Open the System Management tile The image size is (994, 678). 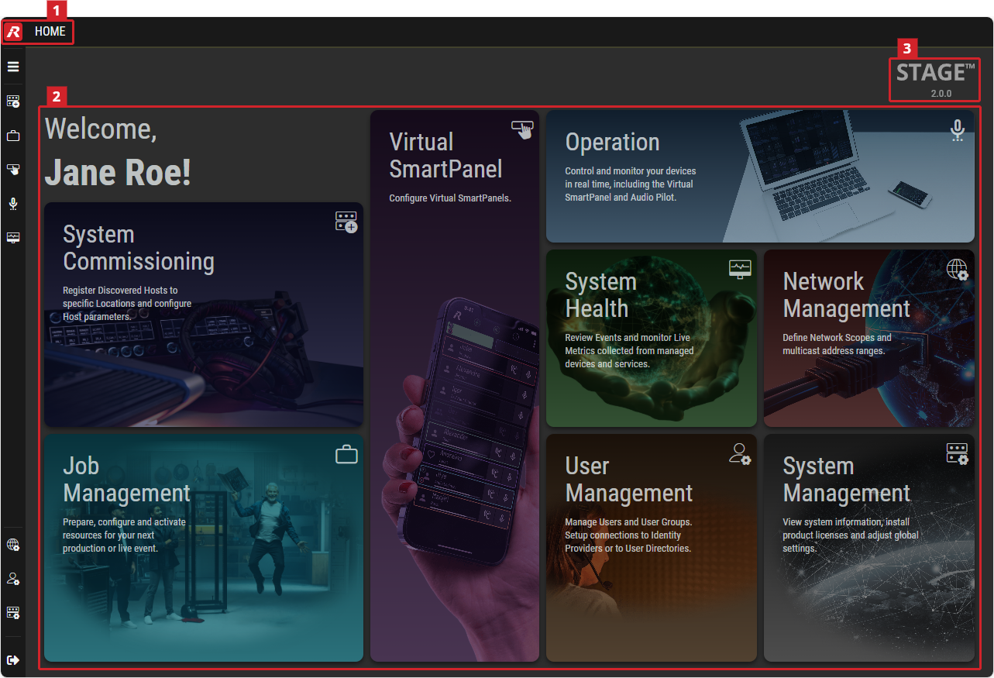coord(869,548)
